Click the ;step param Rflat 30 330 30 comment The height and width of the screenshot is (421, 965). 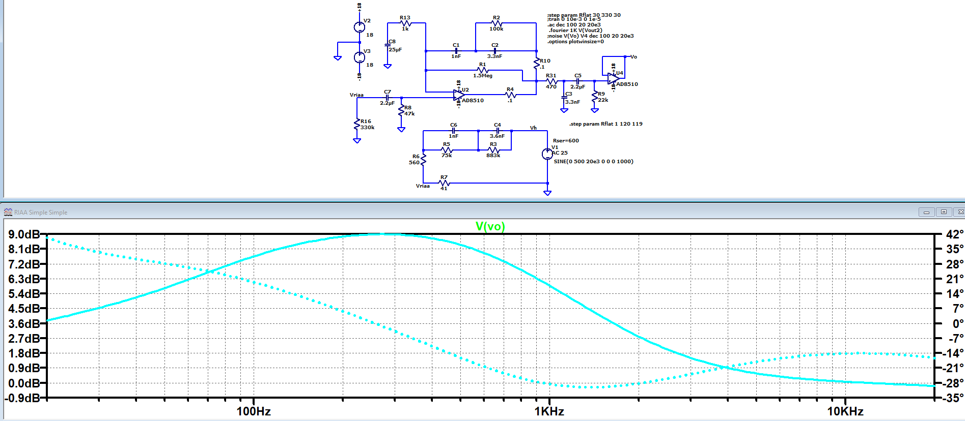point(584,15)
